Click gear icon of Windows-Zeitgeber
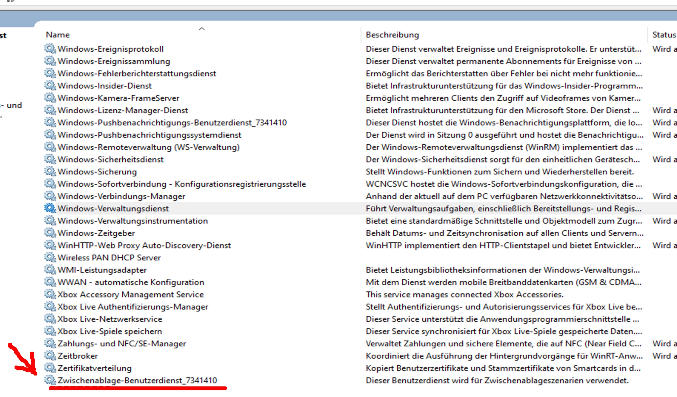Screen dimensions: 677x397 (x=50, y=233)
